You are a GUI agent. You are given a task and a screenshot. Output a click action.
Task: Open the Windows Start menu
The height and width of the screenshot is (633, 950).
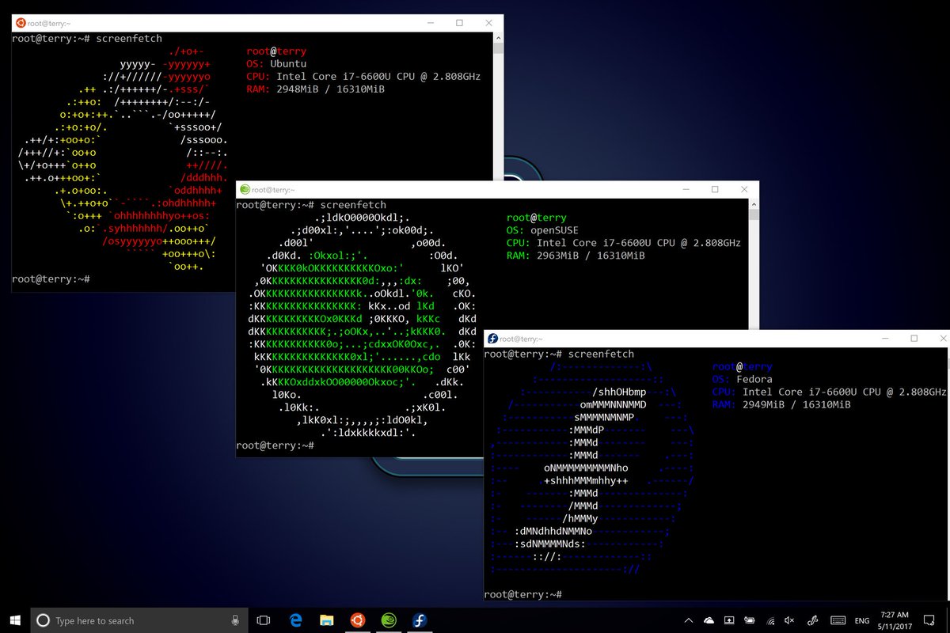point(15,620)
